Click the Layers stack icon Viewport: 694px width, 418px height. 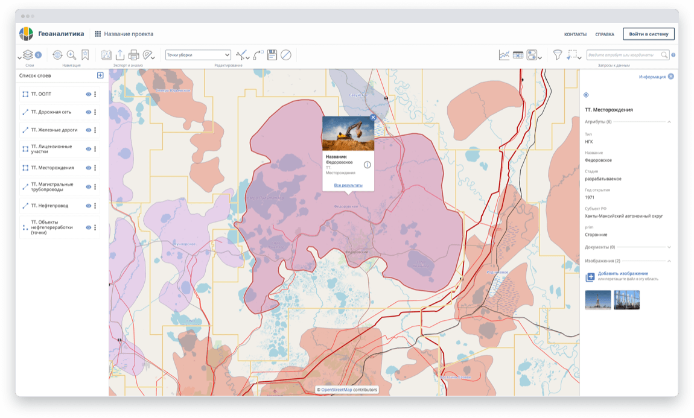28,55
